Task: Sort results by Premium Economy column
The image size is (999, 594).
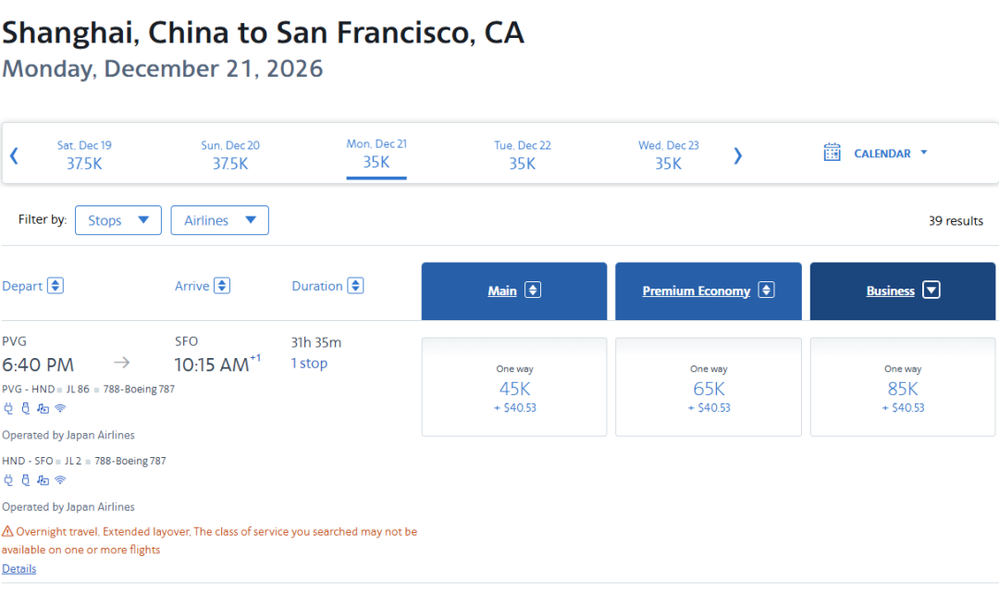Action: (709, 291)
